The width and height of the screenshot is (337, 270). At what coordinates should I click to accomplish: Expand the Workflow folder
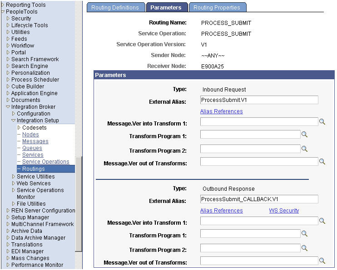click(8, 46)
